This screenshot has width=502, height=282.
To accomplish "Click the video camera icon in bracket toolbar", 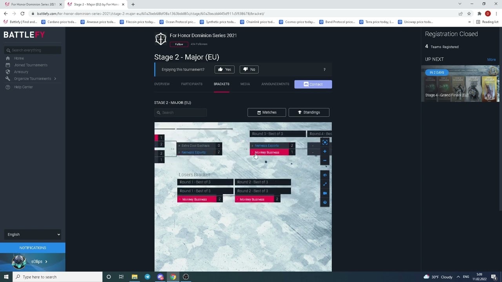I will pos(325,193).
